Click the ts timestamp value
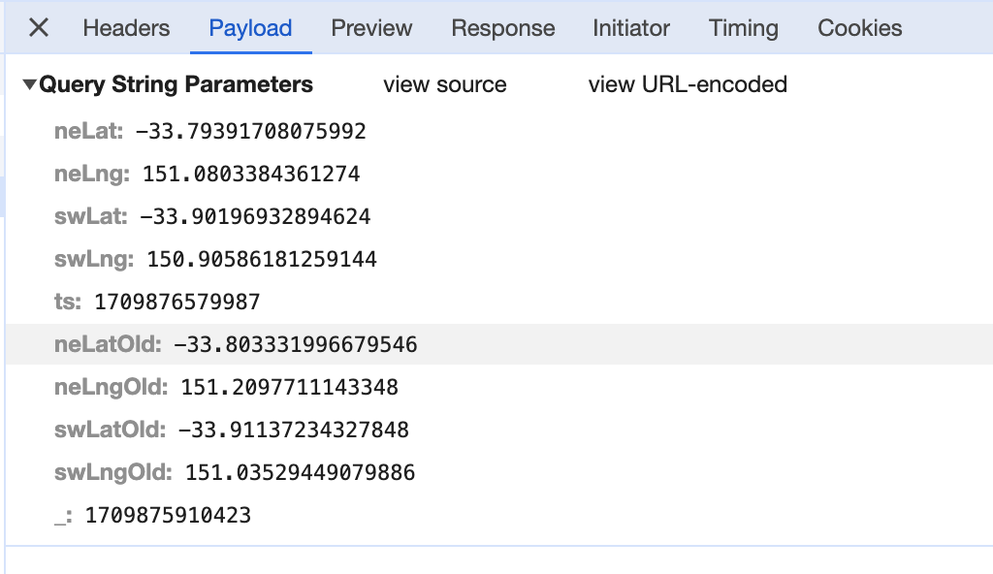993x574 pixels. [x=176, y=303]
